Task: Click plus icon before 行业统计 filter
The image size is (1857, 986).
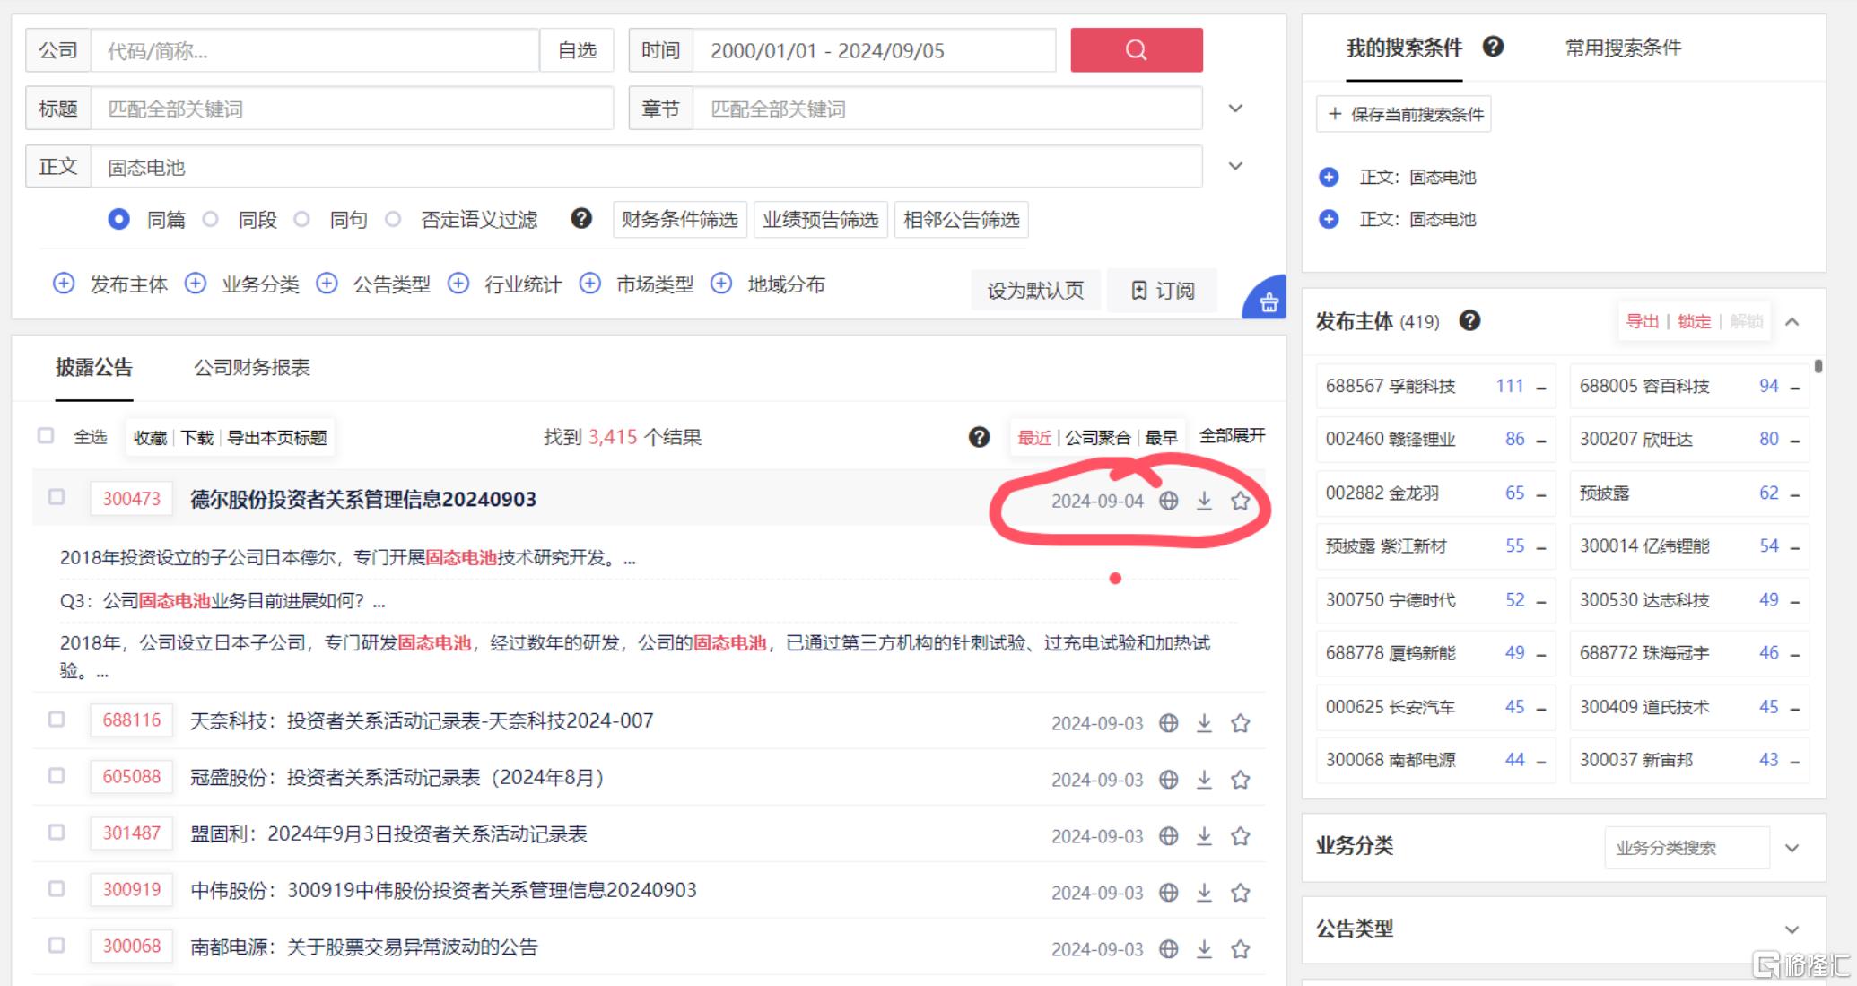Action: click(458, 284)
